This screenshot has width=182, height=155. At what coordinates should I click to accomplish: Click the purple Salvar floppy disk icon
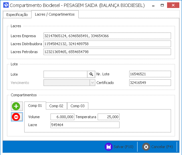(x=109, y=147)
